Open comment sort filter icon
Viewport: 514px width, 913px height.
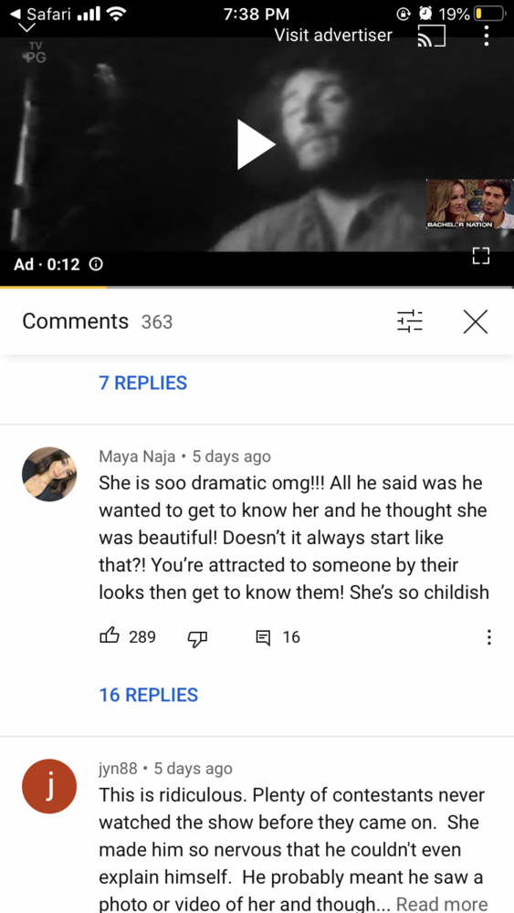tap(410, 321)
